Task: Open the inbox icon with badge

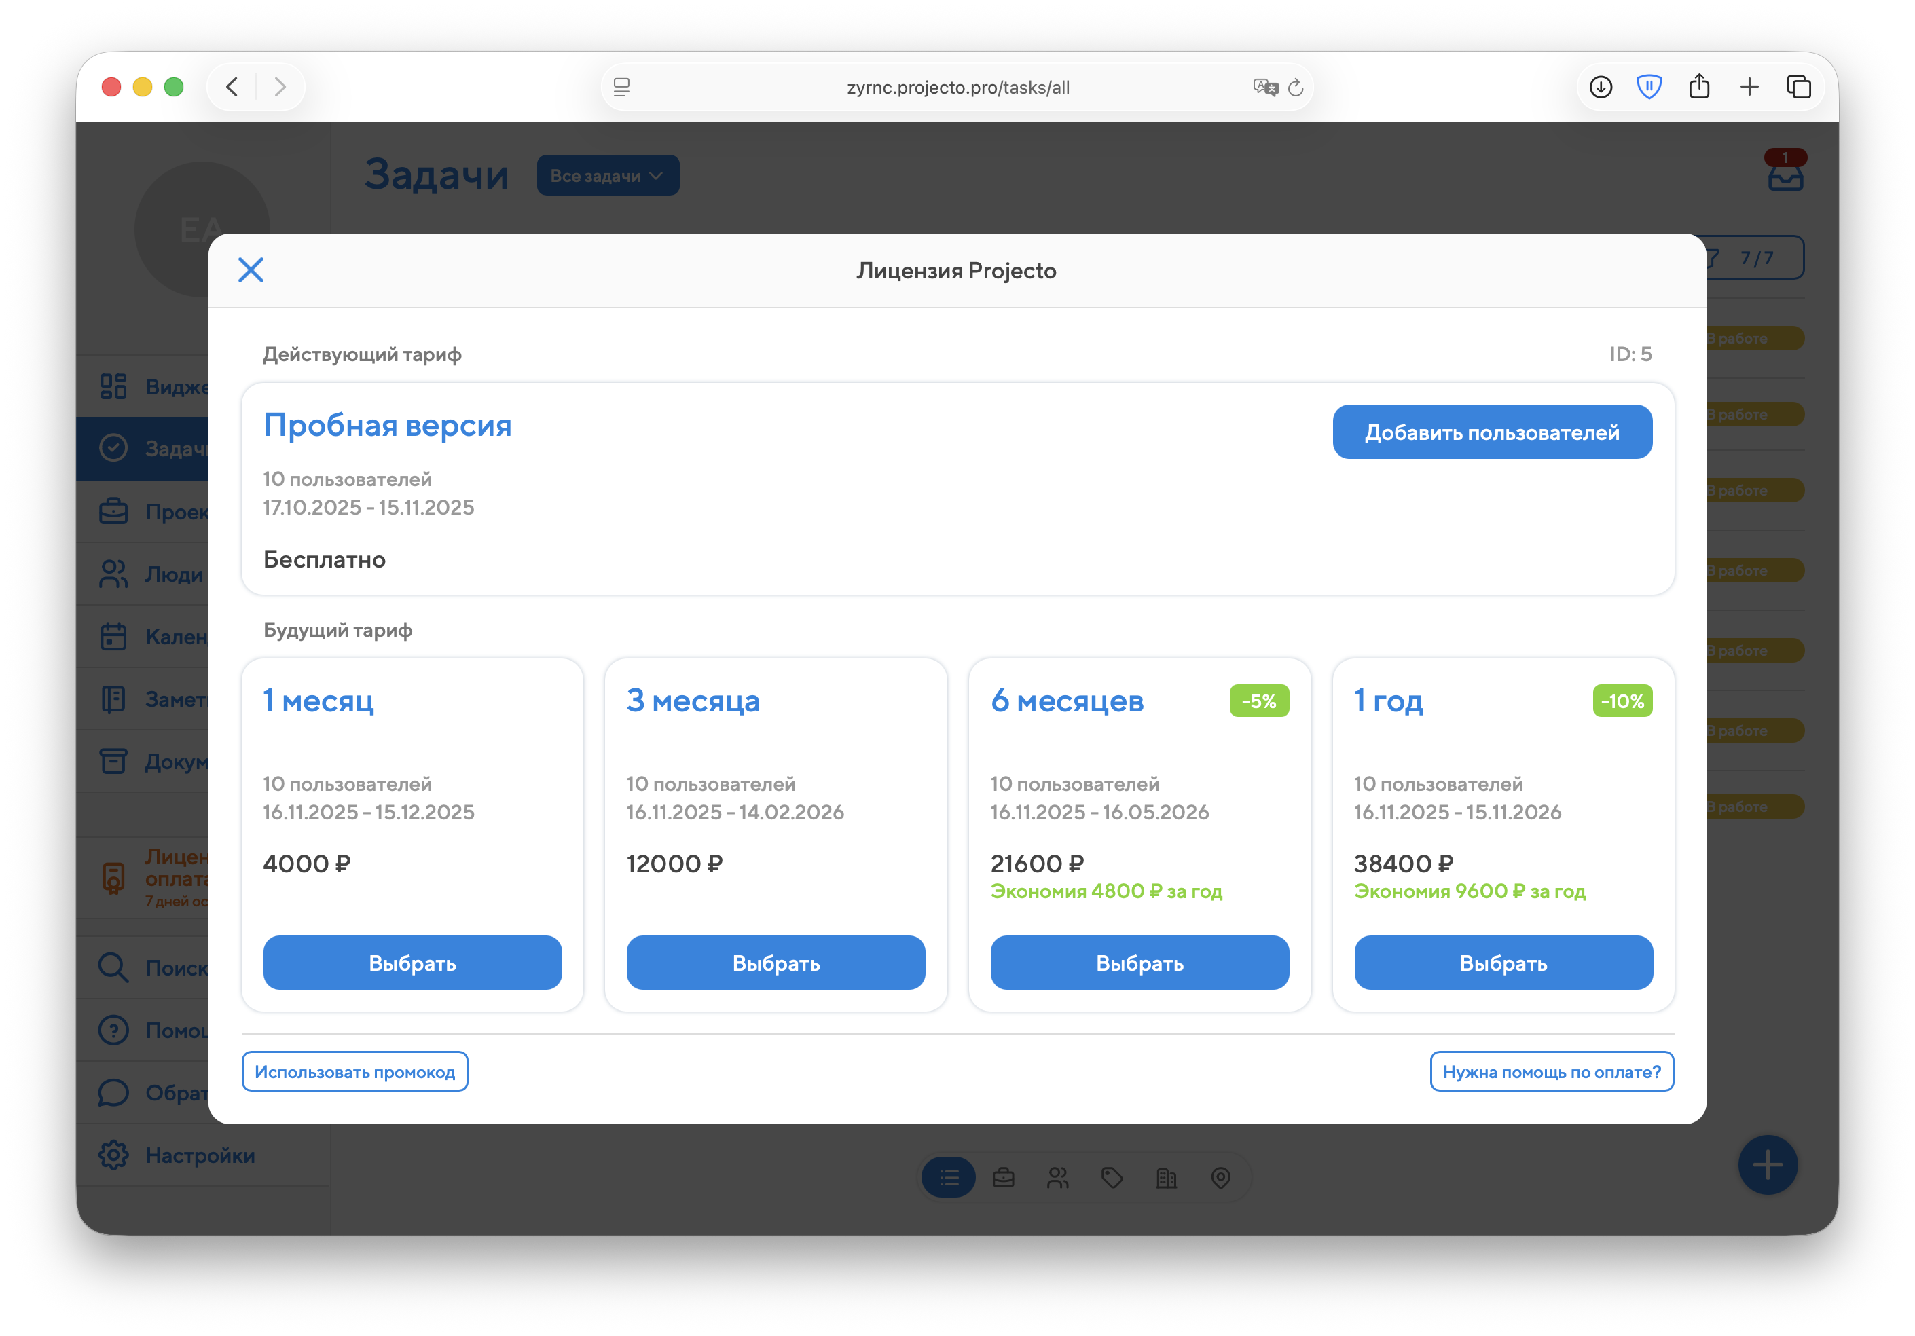Action: point(1785,175)
